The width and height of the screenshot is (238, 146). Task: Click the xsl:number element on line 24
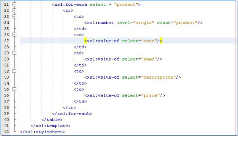(x=143, y=23)
